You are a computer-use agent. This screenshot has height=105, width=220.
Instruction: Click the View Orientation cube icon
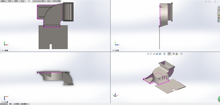(x=160, y=54)
